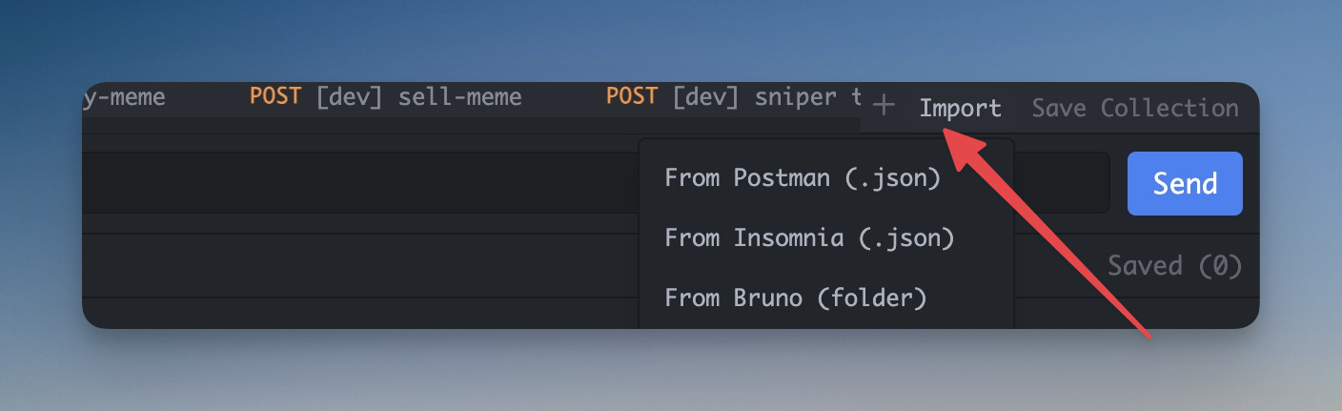
Task: Click the plus icon to add a tab
Action: pyautogui.click(x=884, y=106)
